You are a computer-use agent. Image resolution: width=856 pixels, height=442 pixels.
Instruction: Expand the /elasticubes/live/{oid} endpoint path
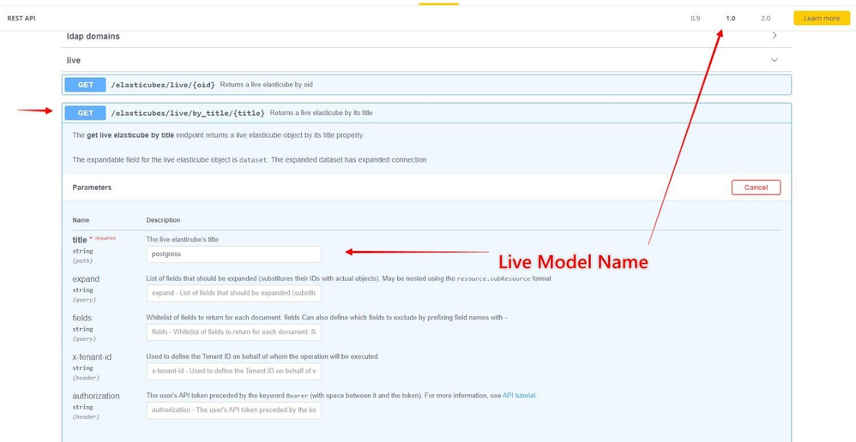coord(163,85)
